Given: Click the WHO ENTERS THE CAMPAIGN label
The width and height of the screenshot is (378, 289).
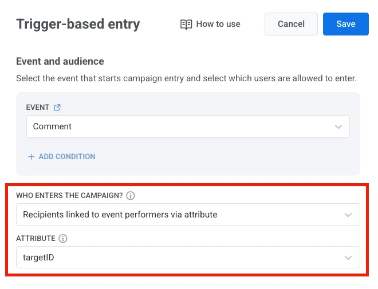Looking at the screenshot, I should click(69, 196).
